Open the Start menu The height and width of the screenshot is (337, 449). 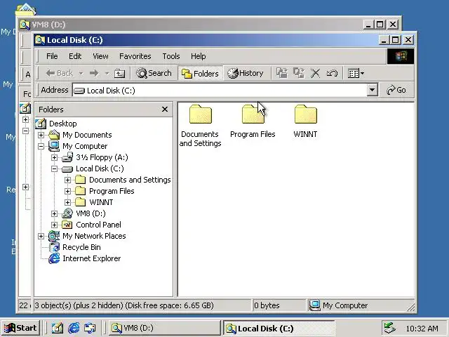20,328
